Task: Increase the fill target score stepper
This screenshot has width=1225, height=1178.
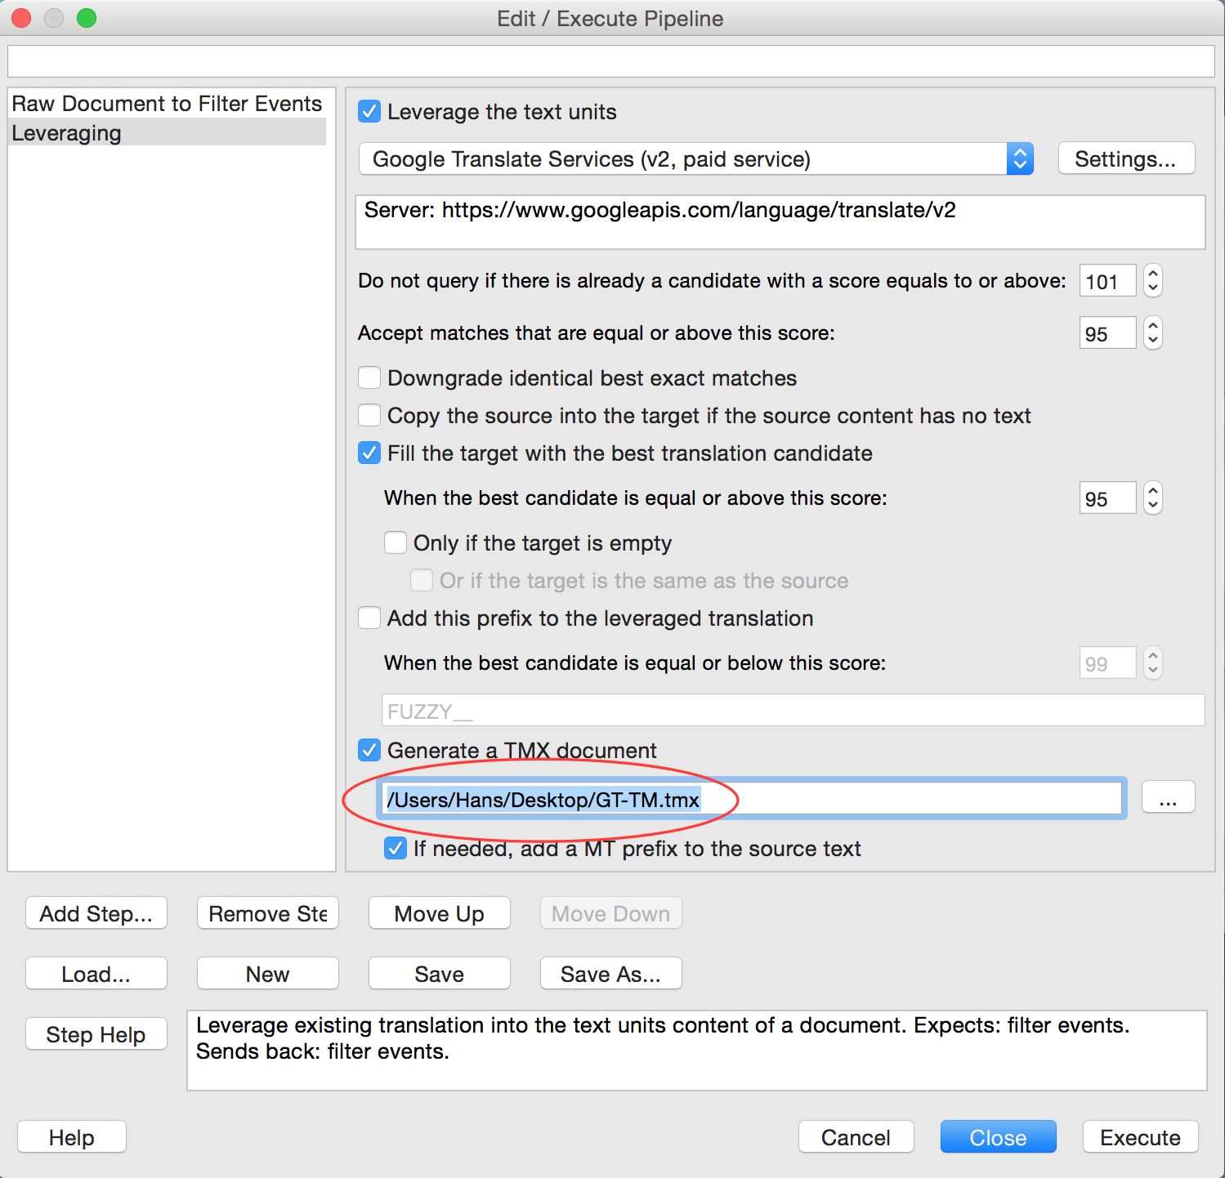Action: [x=1152, y=490]
